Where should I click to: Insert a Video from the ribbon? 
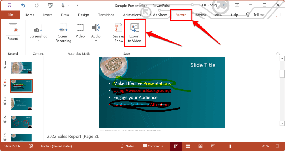[80, 31]
